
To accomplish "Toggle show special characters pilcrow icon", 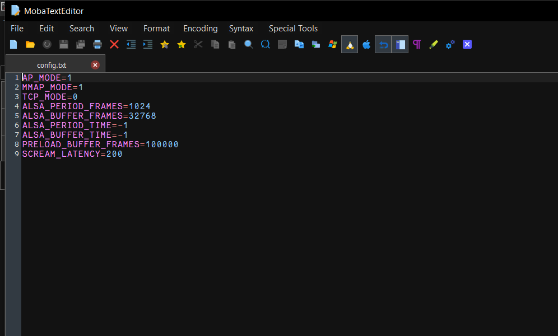I will point(416,44).
